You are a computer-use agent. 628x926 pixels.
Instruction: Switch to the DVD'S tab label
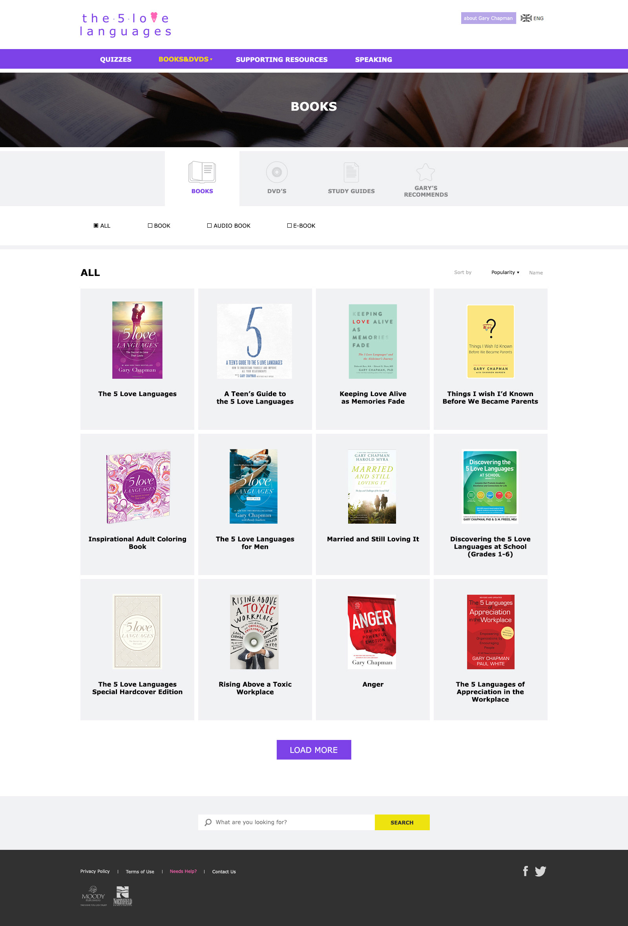pos(277,191)
